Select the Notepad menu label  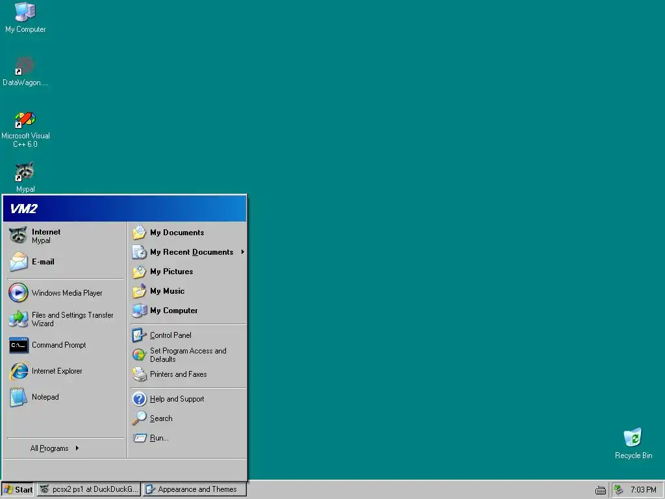coord(45,397)
